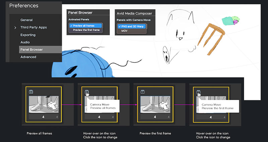The height and width of the screenshot is (142, 268).
Task: Click camera icon on fourth panel thumbnail
Action: (198, 91)
